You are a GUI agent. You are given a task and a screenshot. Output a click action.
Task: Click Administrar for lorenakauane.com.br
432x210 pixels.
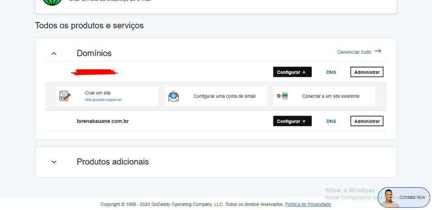tap(367, 121)
